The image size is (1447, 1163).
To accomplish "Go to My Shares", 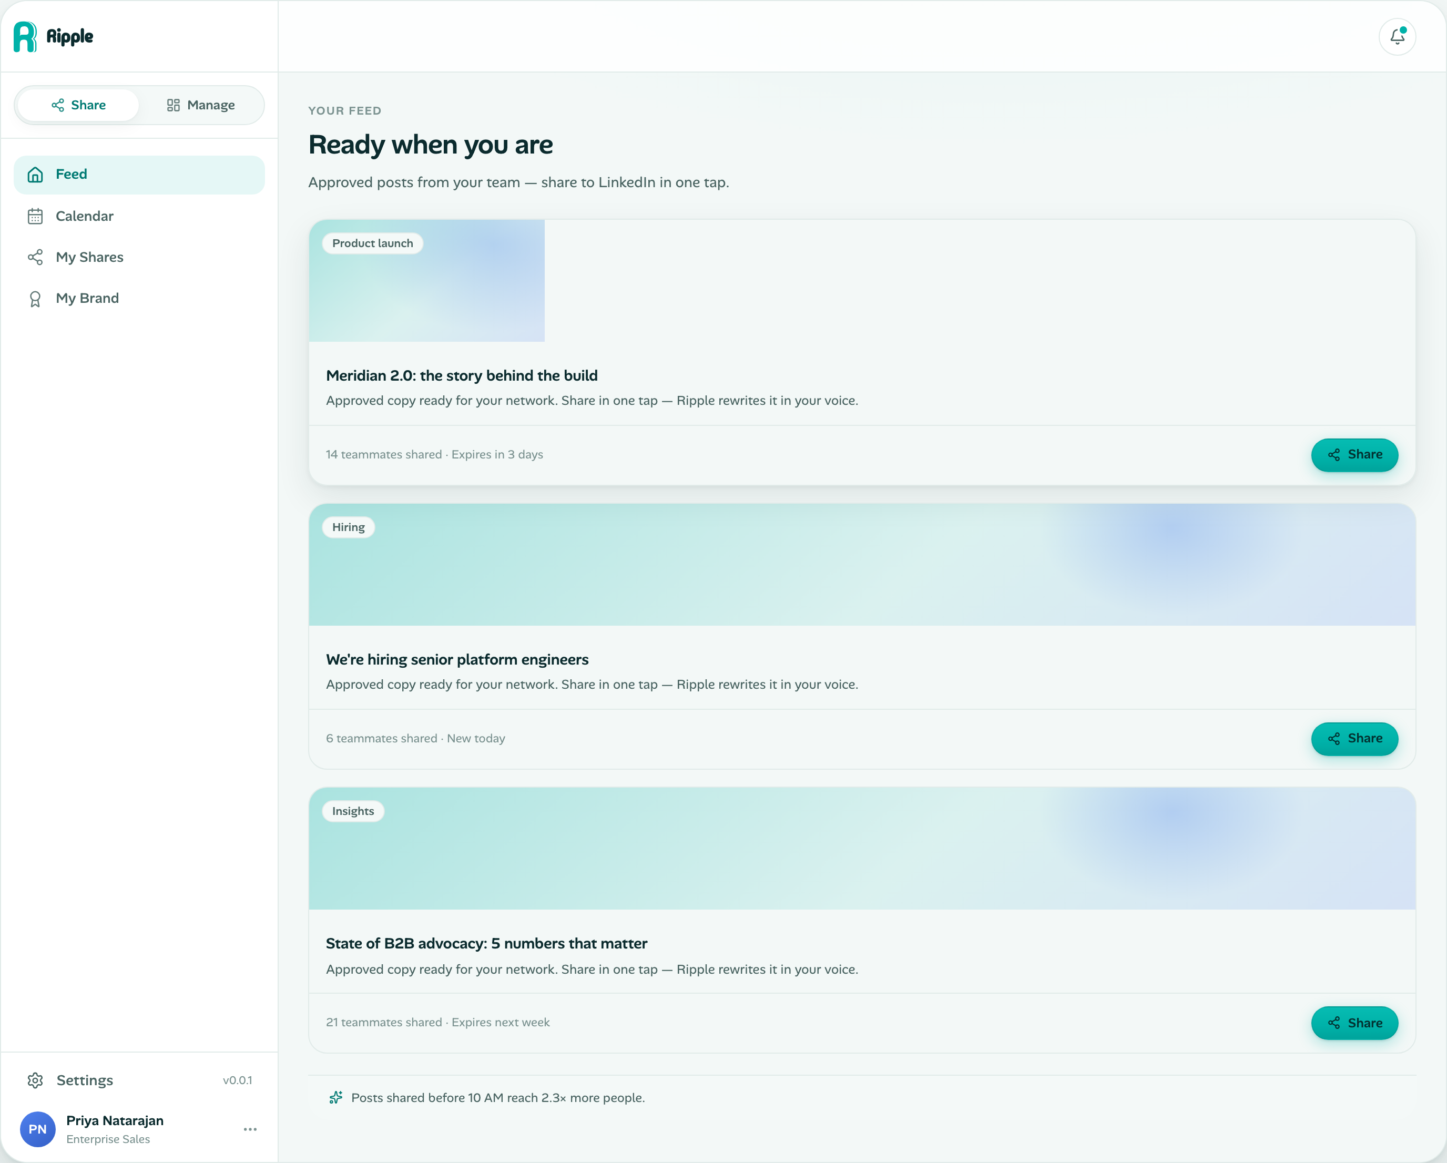I will [139, 257].
